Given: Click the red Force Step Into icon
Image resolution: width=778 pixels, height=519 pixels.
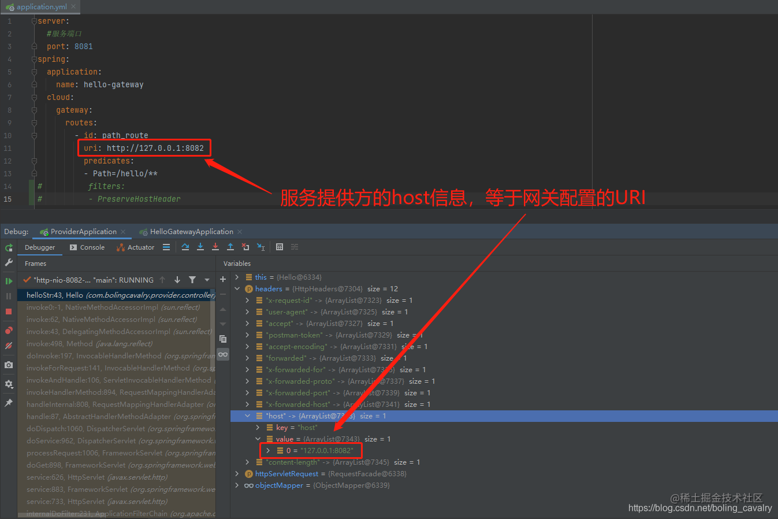Looking at the screenshot, I should pyautogui.click(x=215, y=247).
